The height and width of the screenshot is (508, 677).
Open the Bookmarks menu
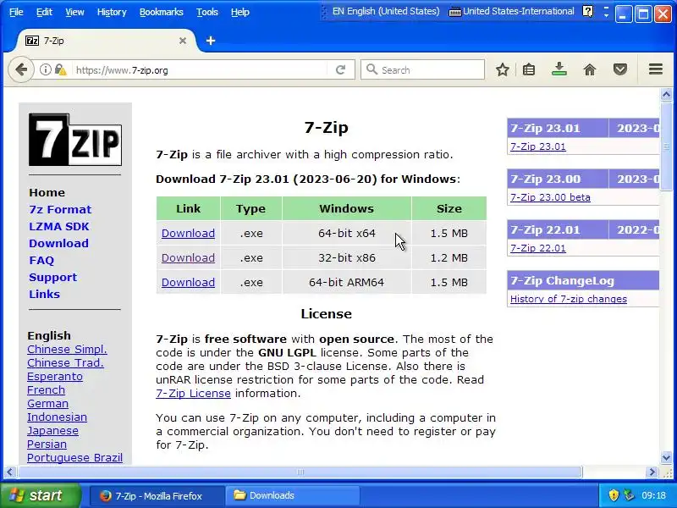(x=161, y=12)
